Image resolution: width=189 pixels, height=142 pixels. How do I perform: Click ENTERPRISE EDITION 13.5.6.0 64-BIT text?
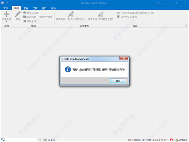pos(148,140)
